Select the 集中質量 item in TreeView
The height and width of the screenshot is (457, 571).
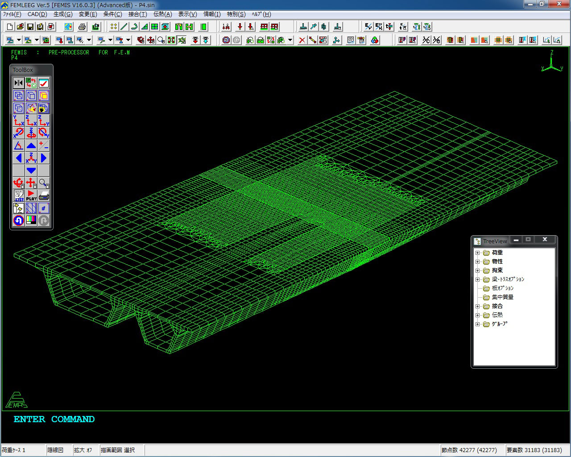(x=502, y=297)
